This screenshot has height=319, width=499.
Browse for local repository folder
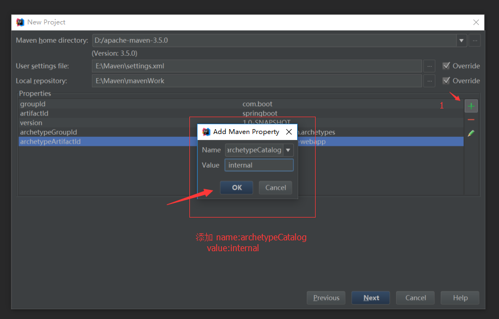(429, 81)
